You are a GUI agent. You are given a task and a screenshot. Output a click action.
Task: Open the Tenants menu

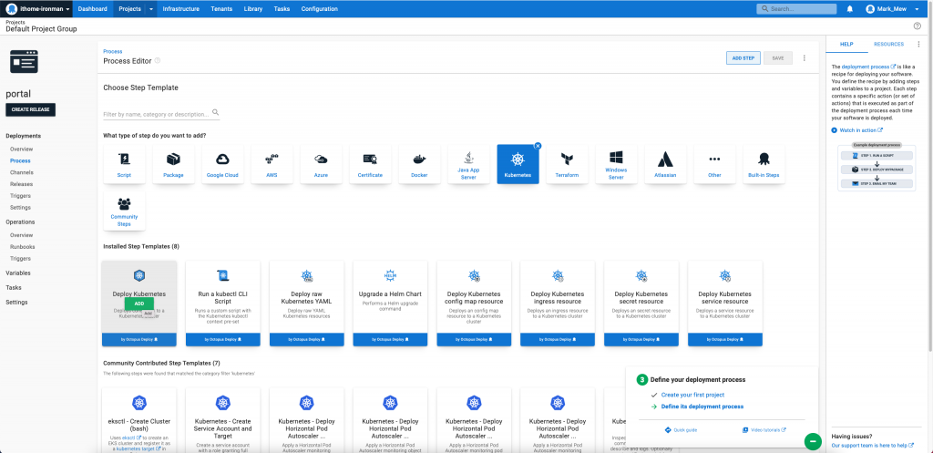coord(221,9)
